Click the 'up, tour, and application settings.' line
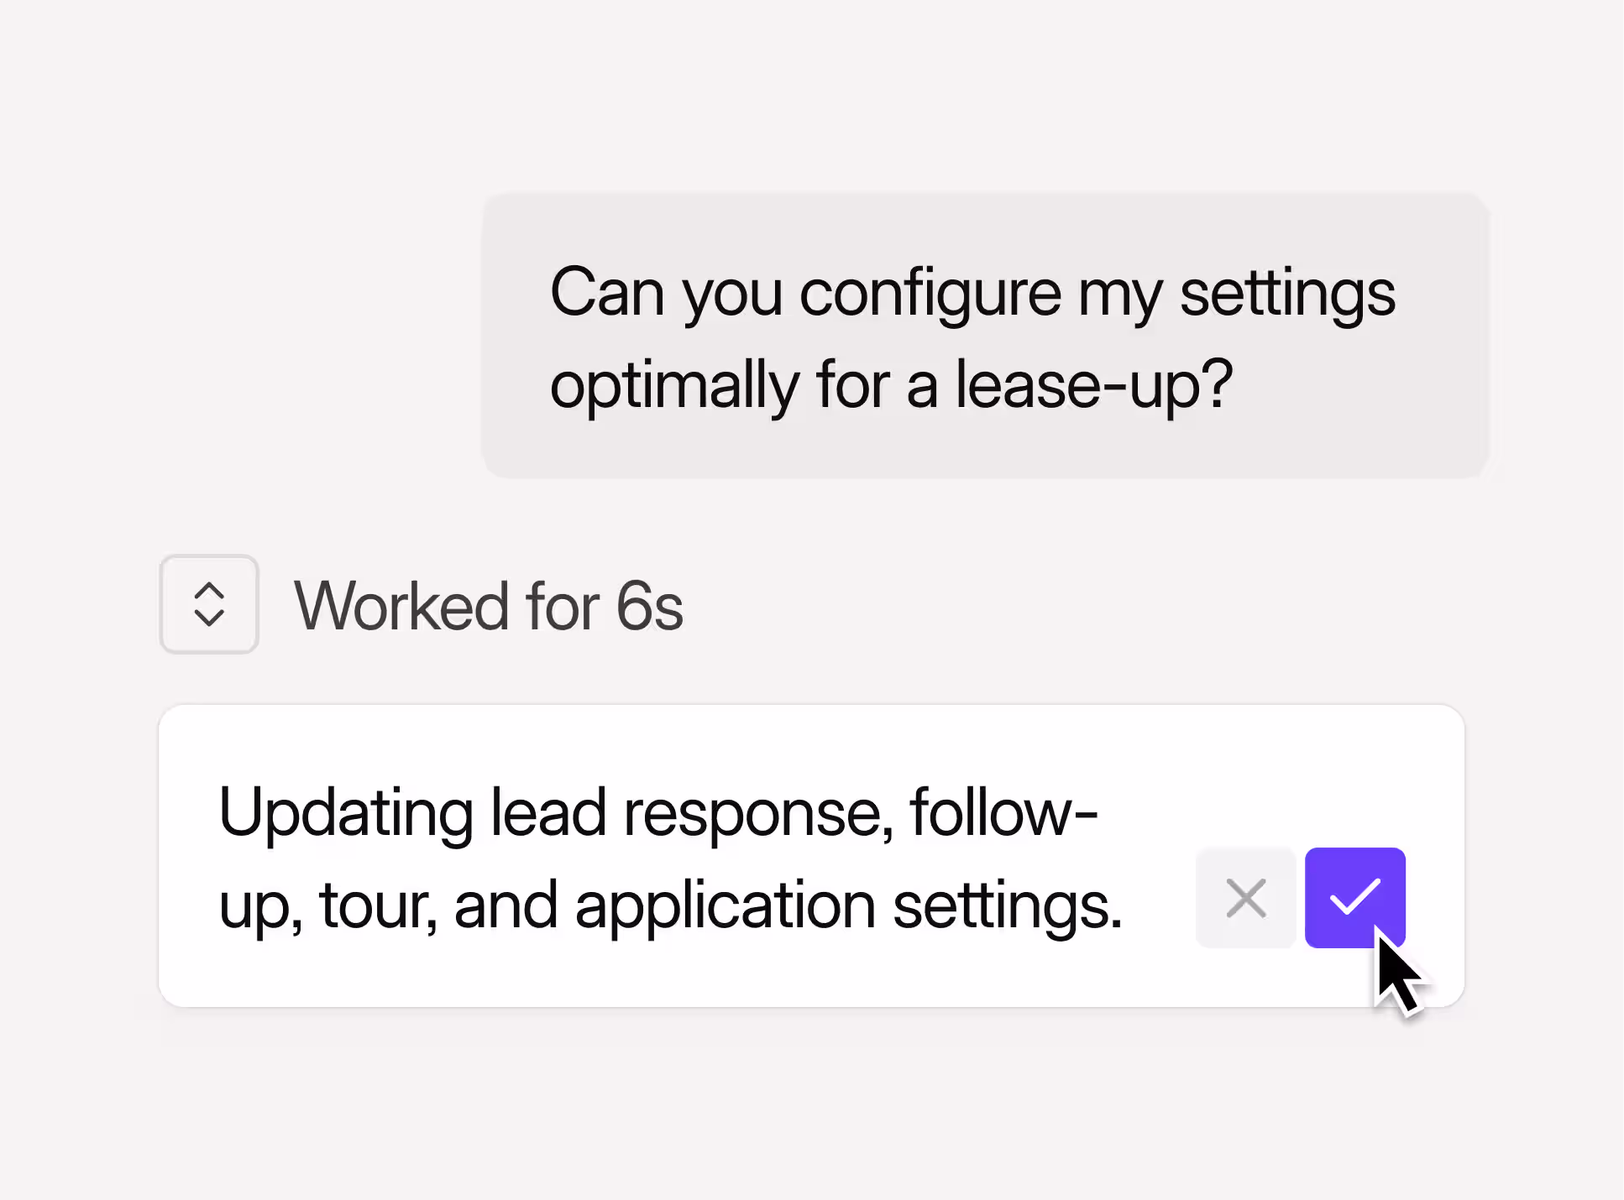 point(670,908)
